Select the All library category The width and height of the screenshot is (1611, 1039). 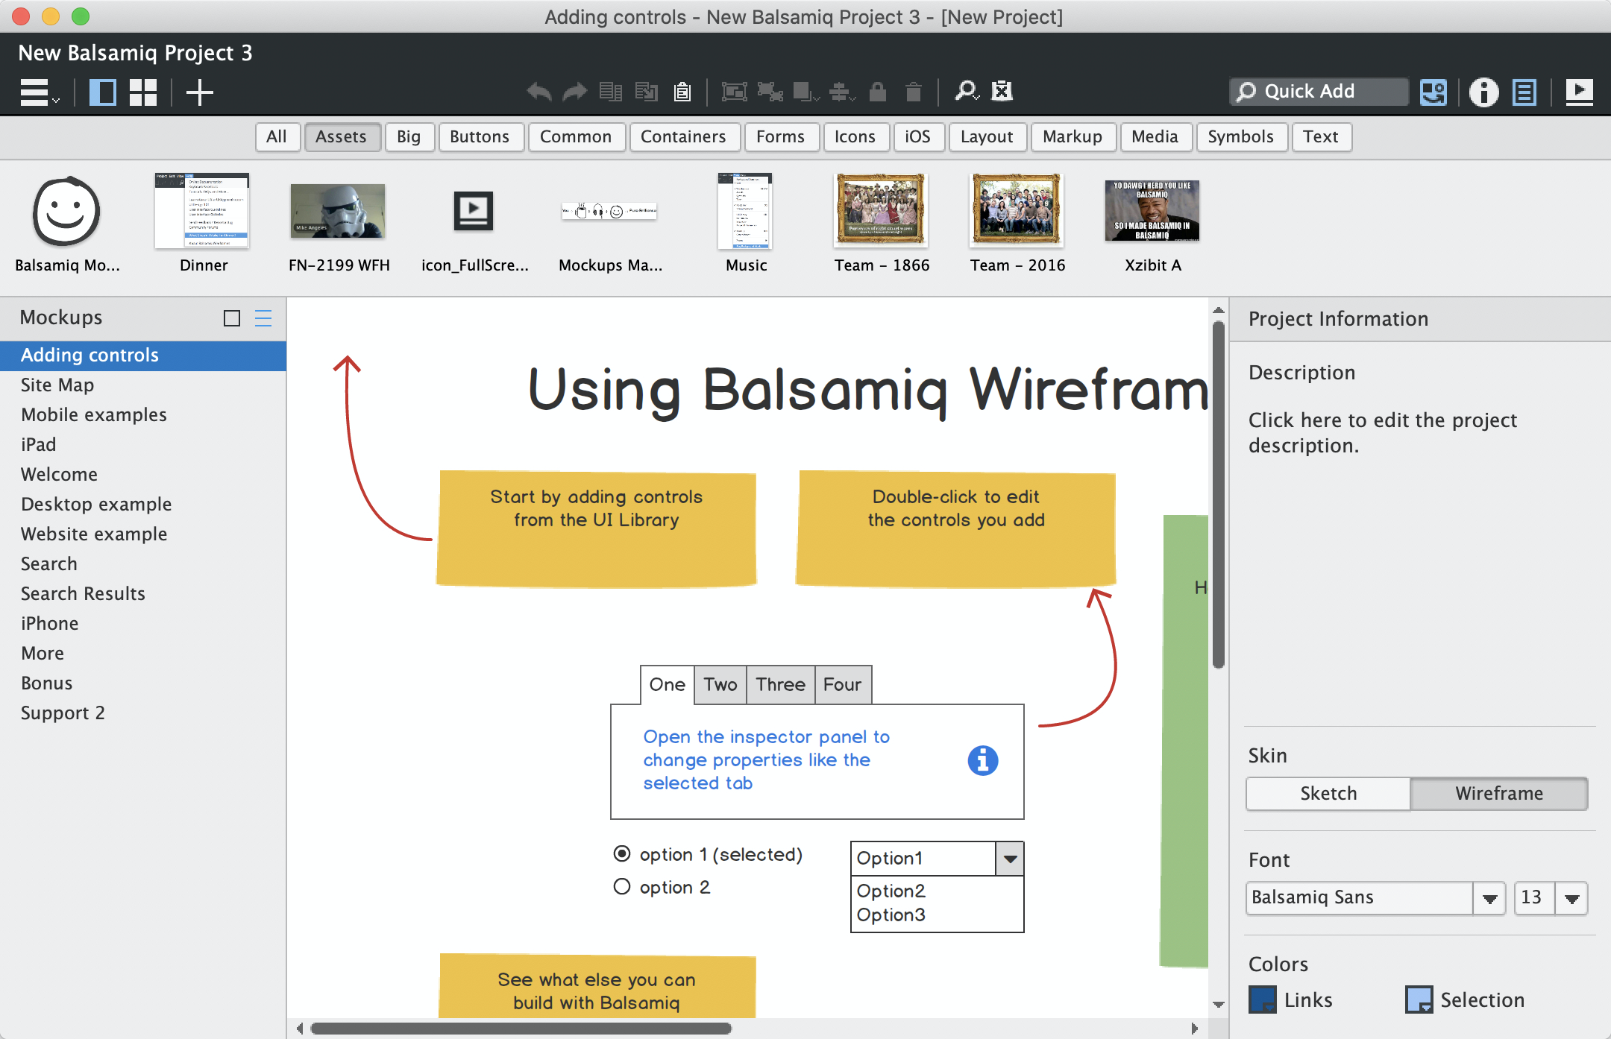click(x=277, y=137)
